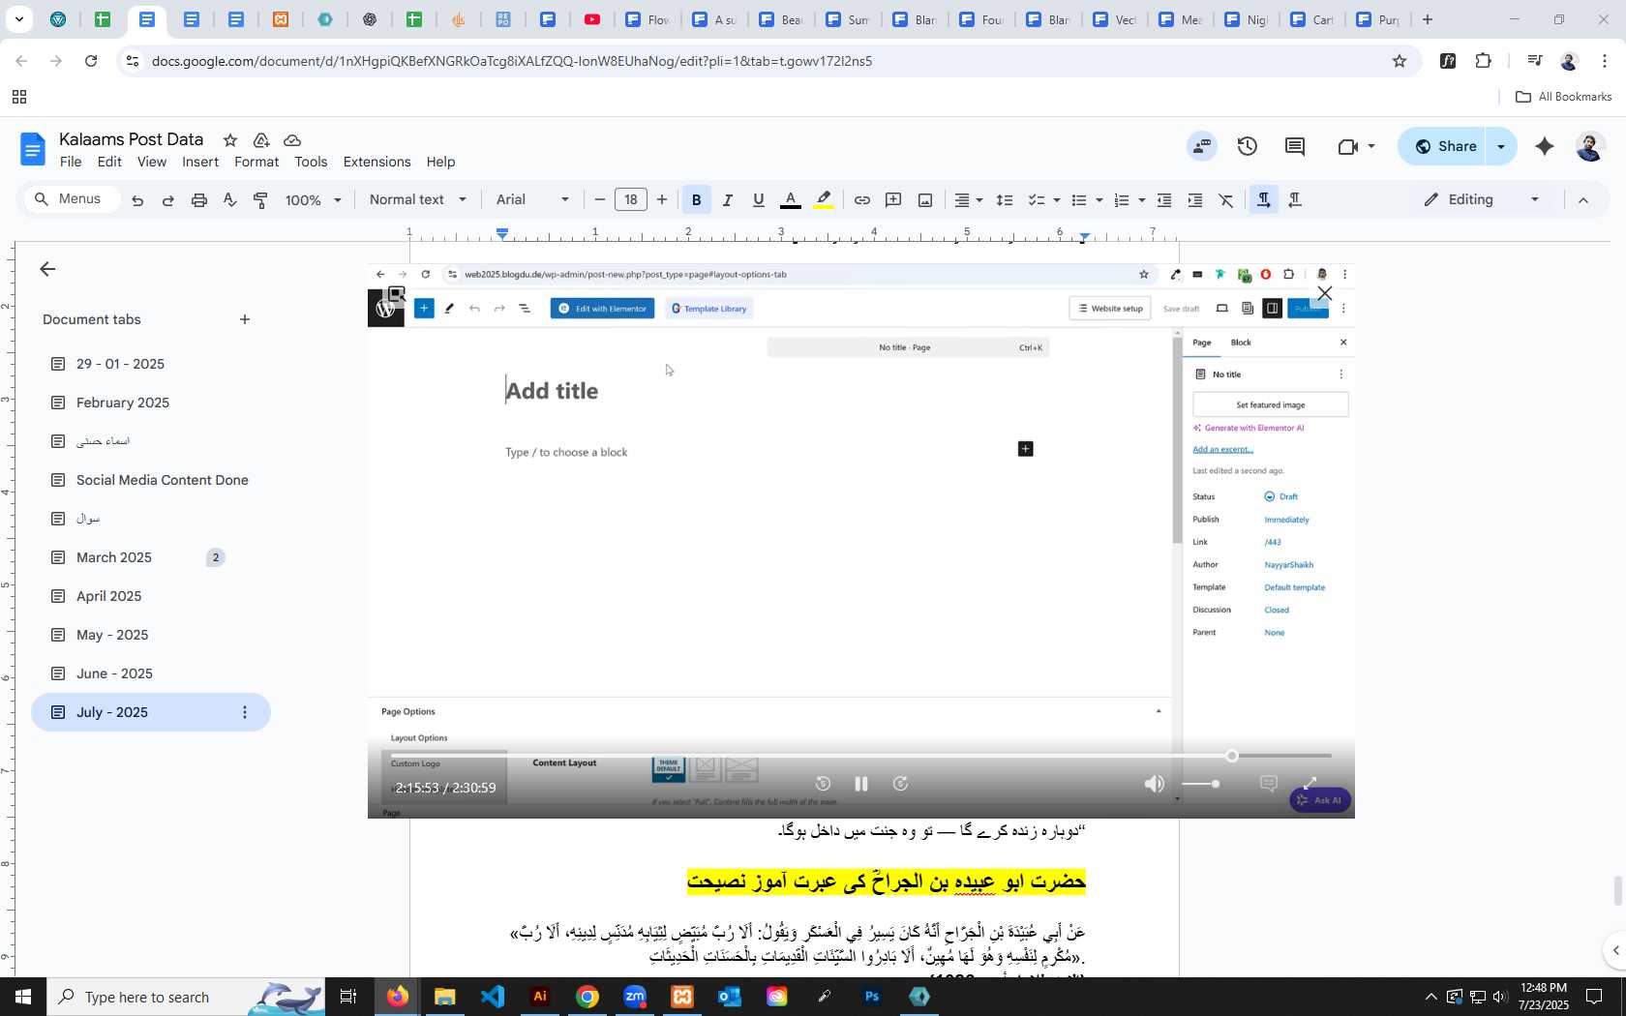Open version history clock icon
The image size is (1626, 1016).
[1248, 146]
